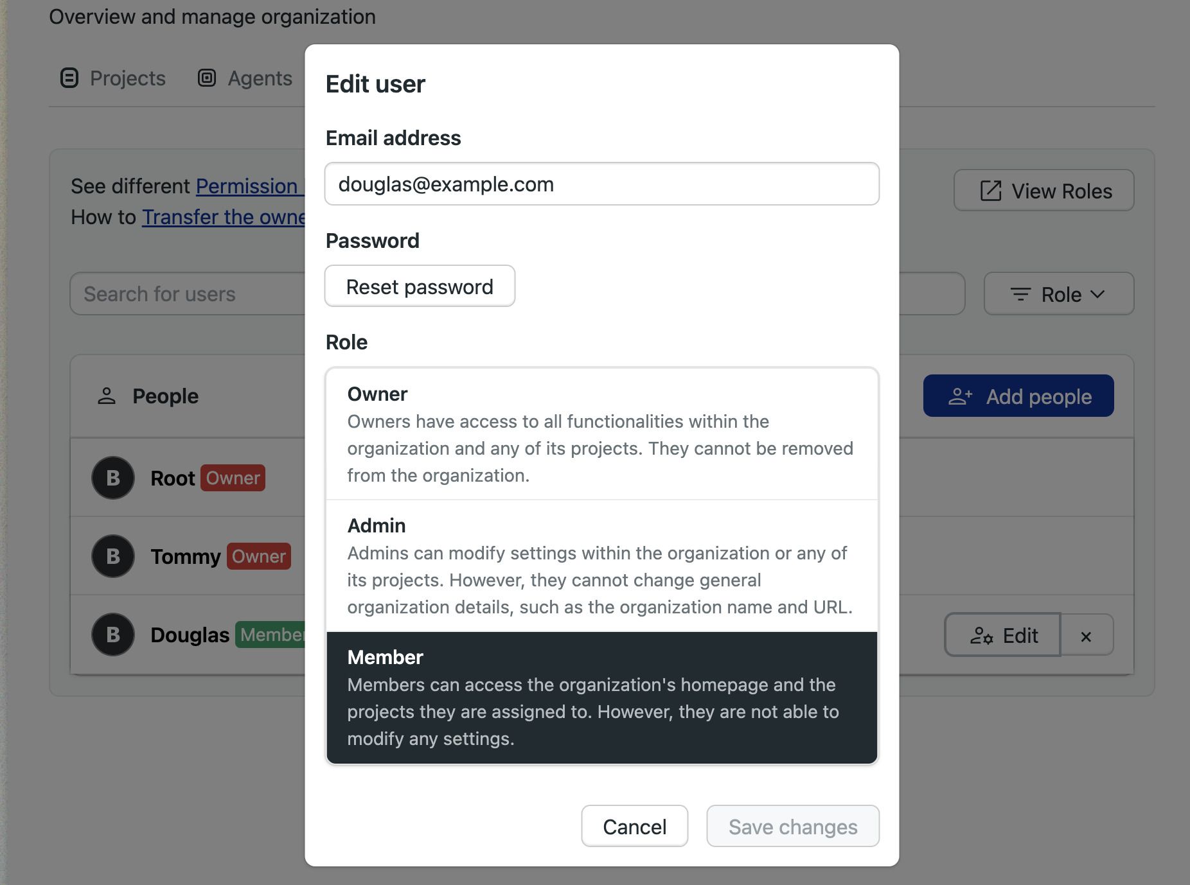Click the Projects tab icon
The image size is (1190, 885).
[69, 78]
